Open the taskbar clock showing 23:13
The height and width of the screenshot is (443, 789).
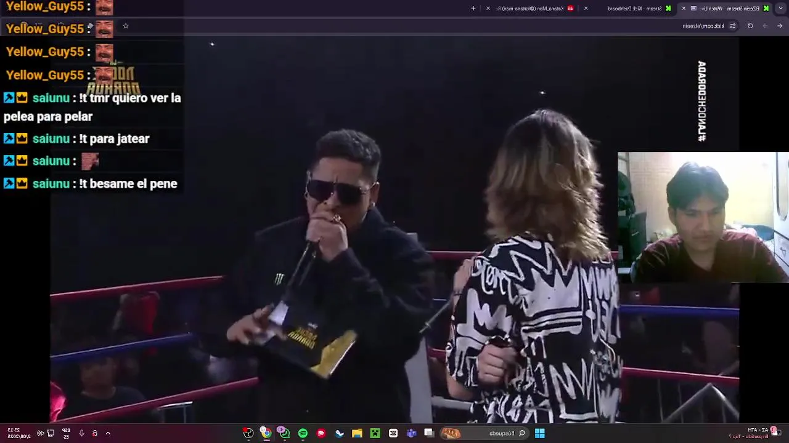tap(18, 433)
